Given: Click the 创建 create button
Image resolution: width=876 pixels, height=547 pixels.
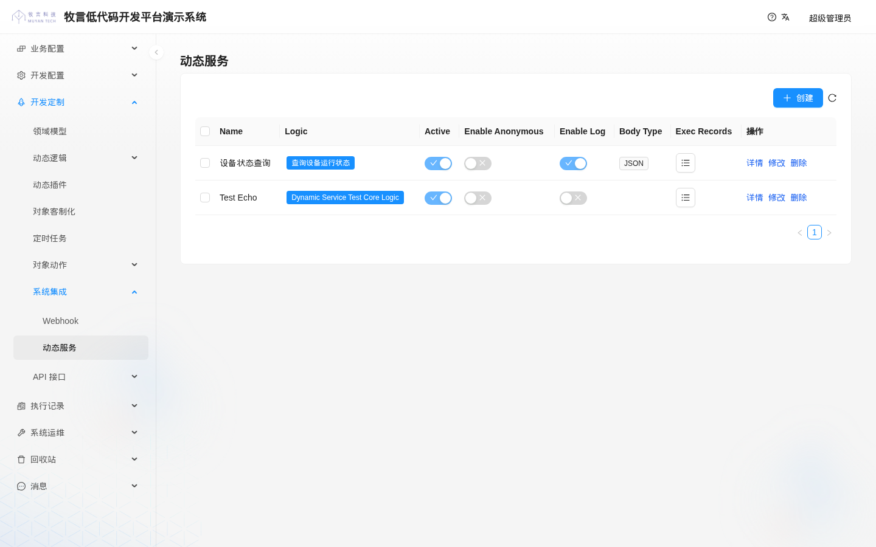Looking at the screenshot, I should tap(798, 98).
